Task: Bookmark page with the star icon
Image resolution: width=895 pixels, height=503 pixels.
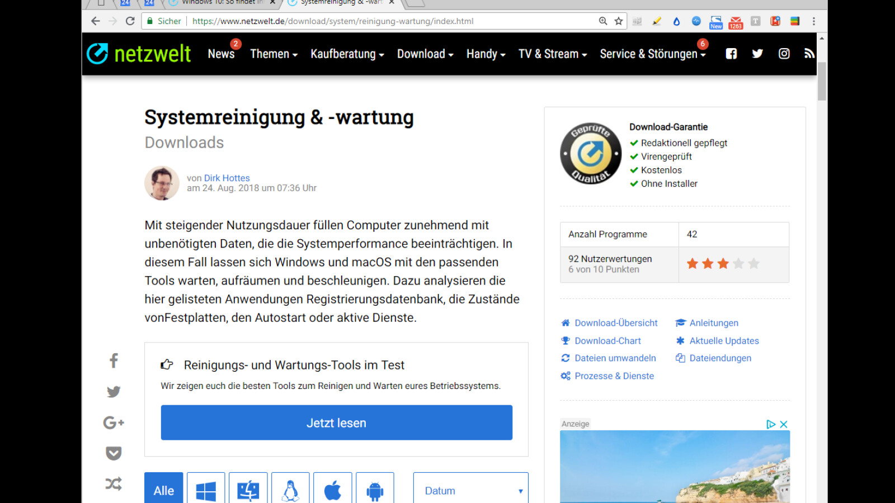Action: (x=618, y=21)
